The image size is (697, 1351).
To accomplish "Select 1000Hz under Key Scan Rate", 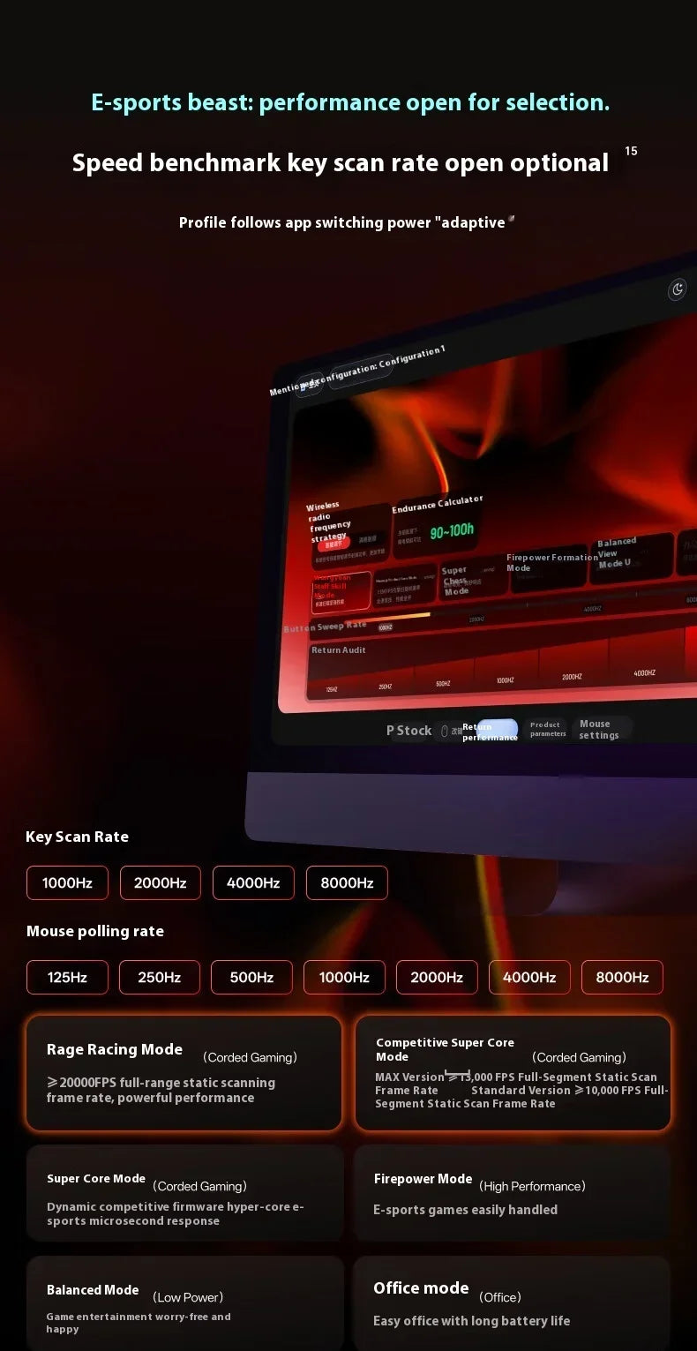I will click(67, 882).
